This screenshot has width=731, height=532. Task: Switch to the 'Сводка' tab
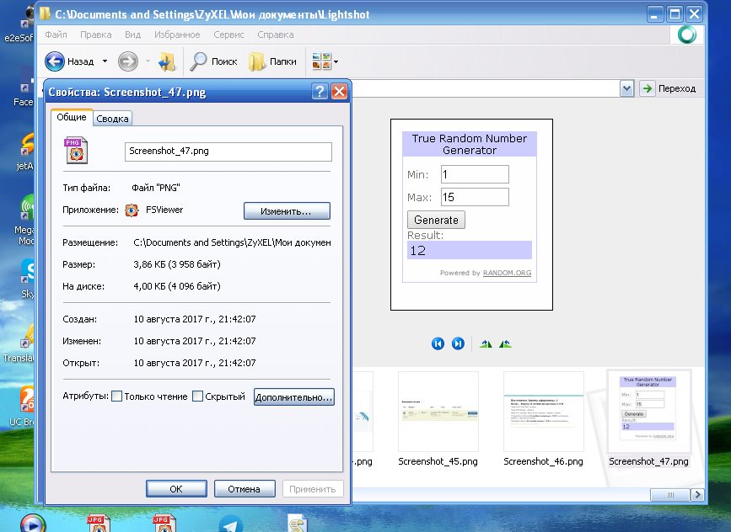112,119
